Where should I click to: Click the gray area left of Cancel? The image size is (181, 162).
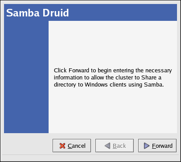click(28, 146)
